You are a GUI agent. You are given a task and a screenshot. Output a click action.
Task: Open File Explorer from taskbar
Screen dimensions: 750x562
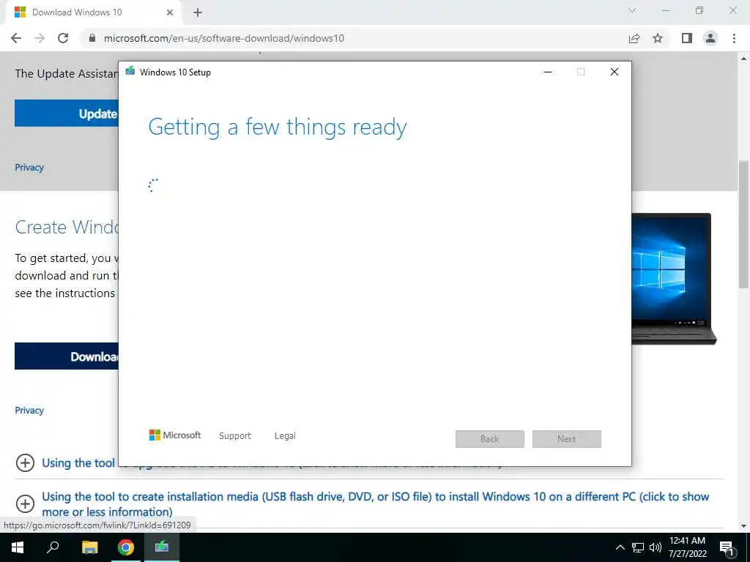click(89, 547)
